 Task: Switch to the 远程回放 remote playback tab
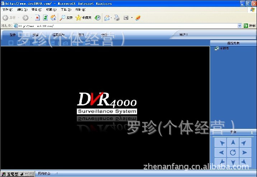[59, 35]
